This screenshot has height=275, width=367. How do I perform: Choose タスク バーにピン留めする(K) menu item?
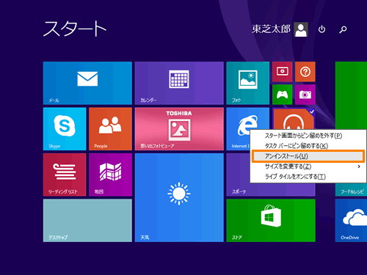297,146
